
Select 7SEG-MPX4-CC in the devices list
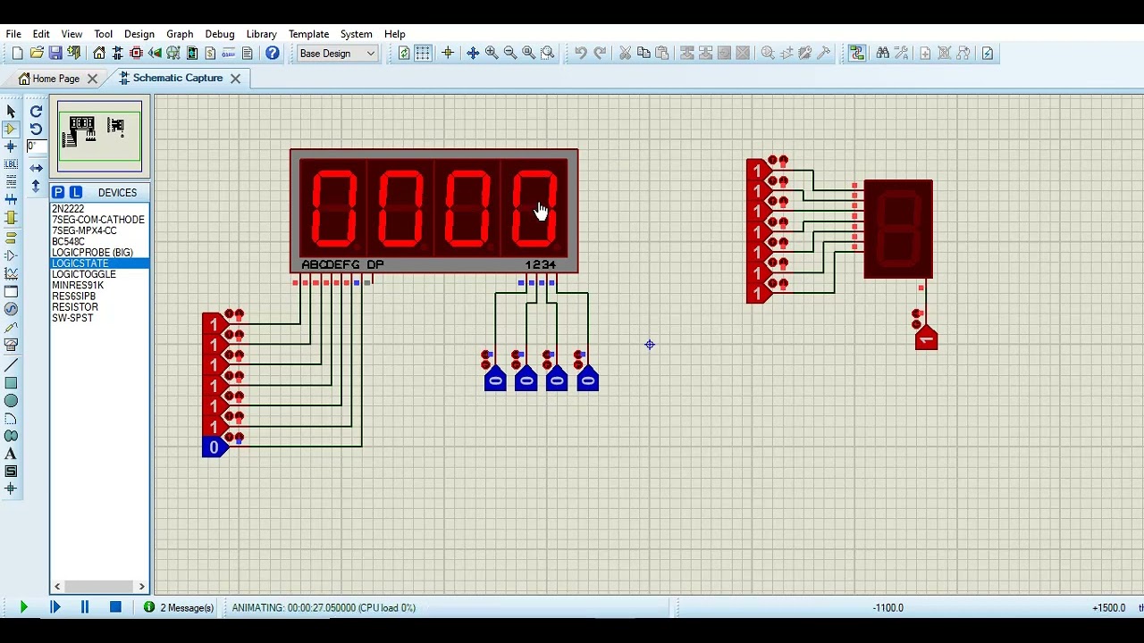(84, 230)
